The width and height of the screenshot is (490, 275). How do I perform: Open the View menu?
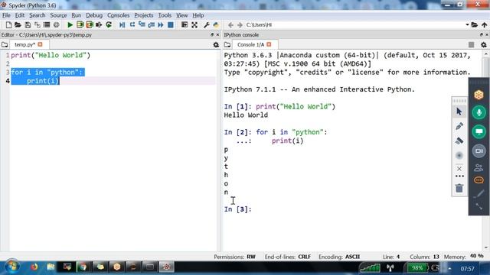(x=181, y=15)
